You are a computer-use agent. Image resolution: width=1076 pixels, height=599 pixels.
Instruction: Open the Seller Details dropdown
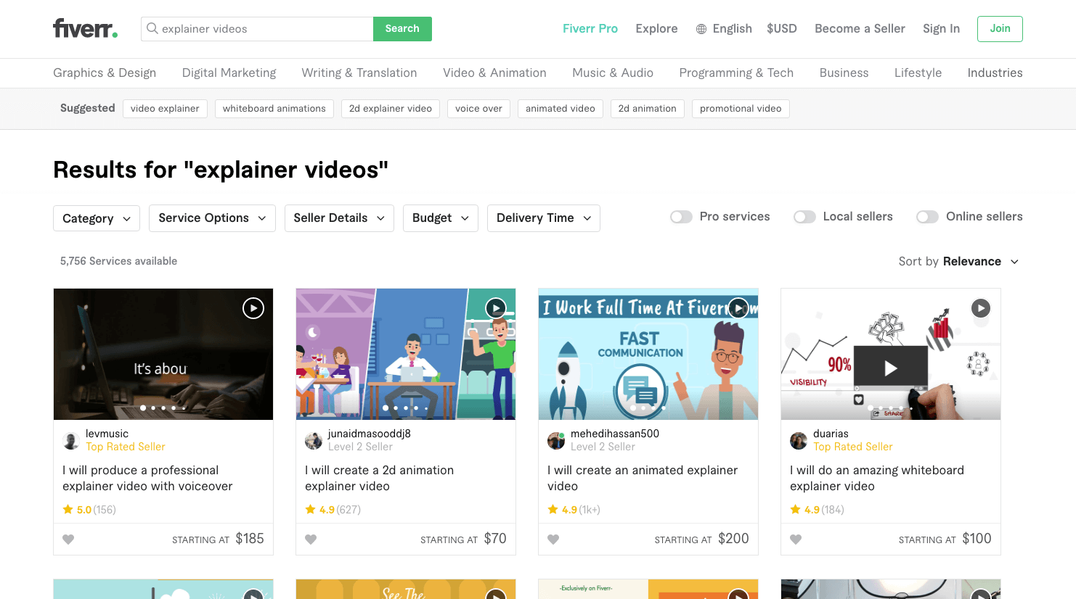[339, 218]
